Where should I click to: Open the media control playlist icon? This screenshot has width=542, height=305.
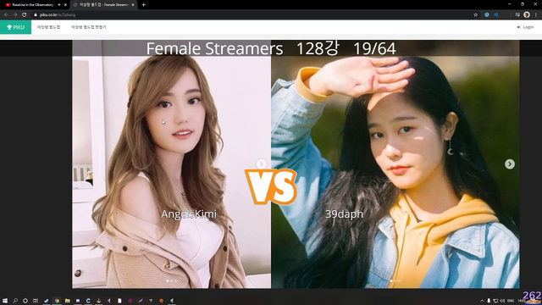[x=517, y=15]
